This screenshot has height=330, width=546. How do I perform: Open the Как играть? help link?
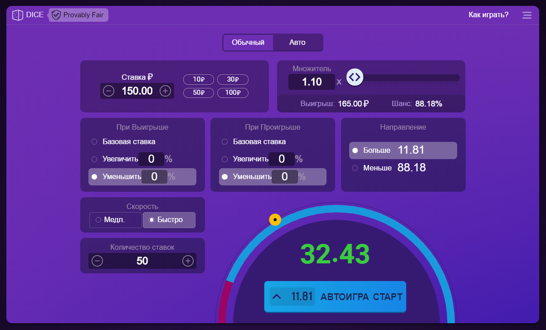tap(489, 15)
